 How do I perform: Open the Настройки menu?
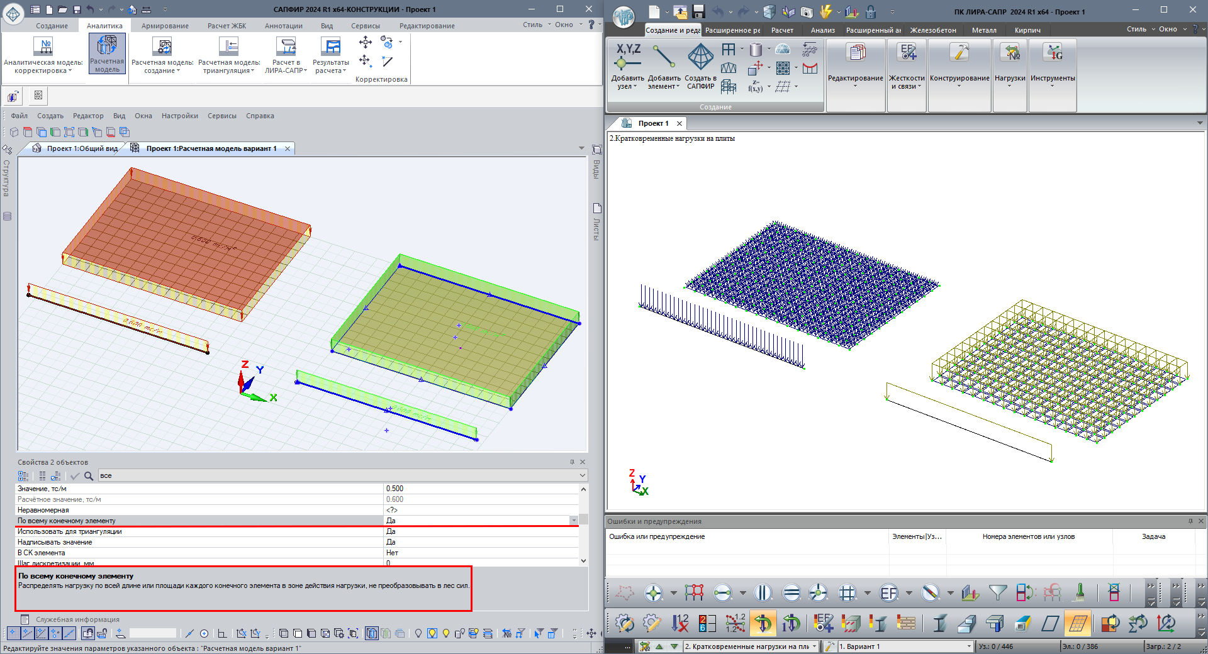coord(179,116)
